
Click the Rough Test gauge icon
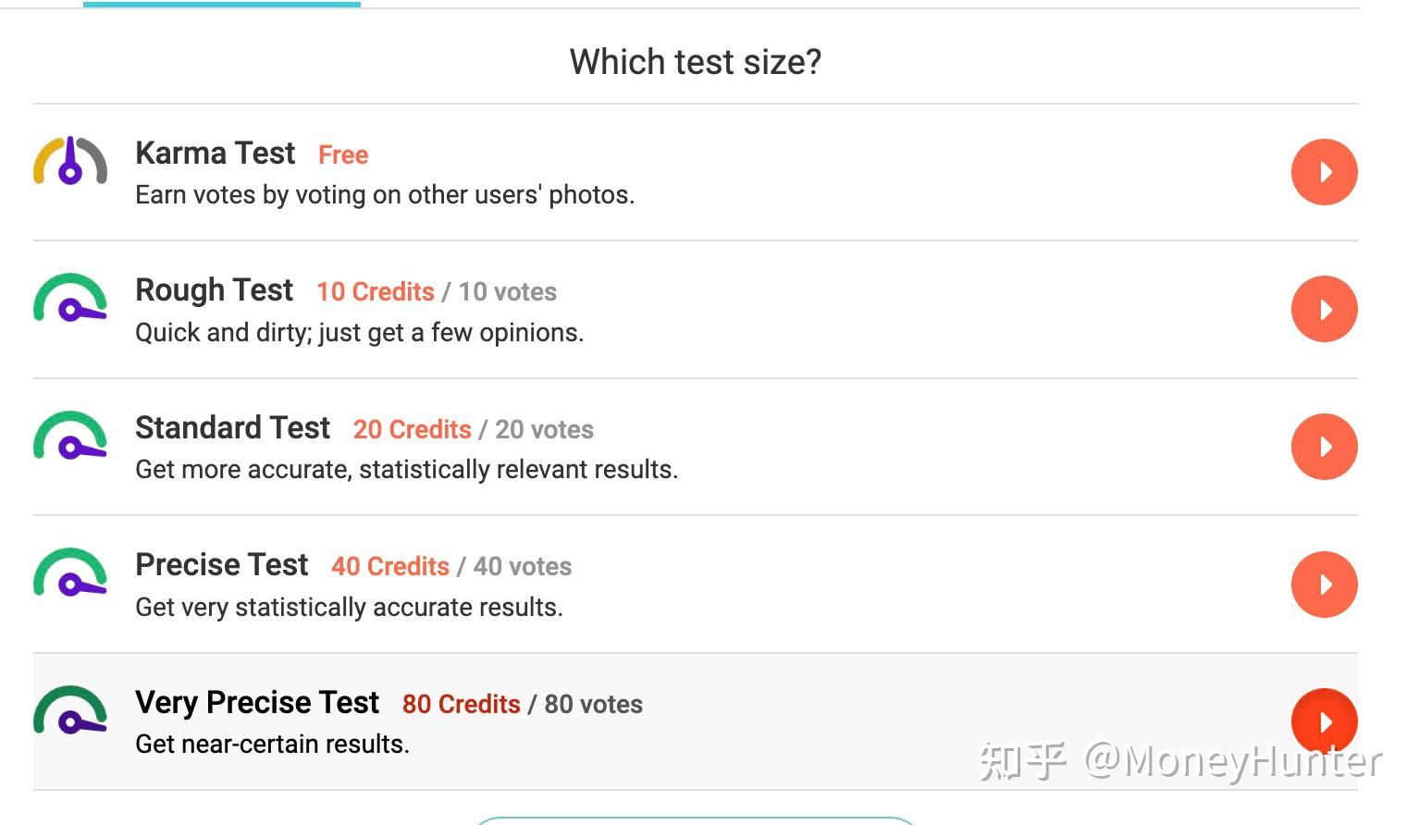point(70,299)
